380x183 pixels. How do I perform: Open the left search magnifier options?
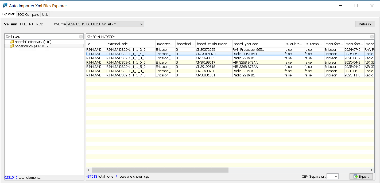[8, 37]
